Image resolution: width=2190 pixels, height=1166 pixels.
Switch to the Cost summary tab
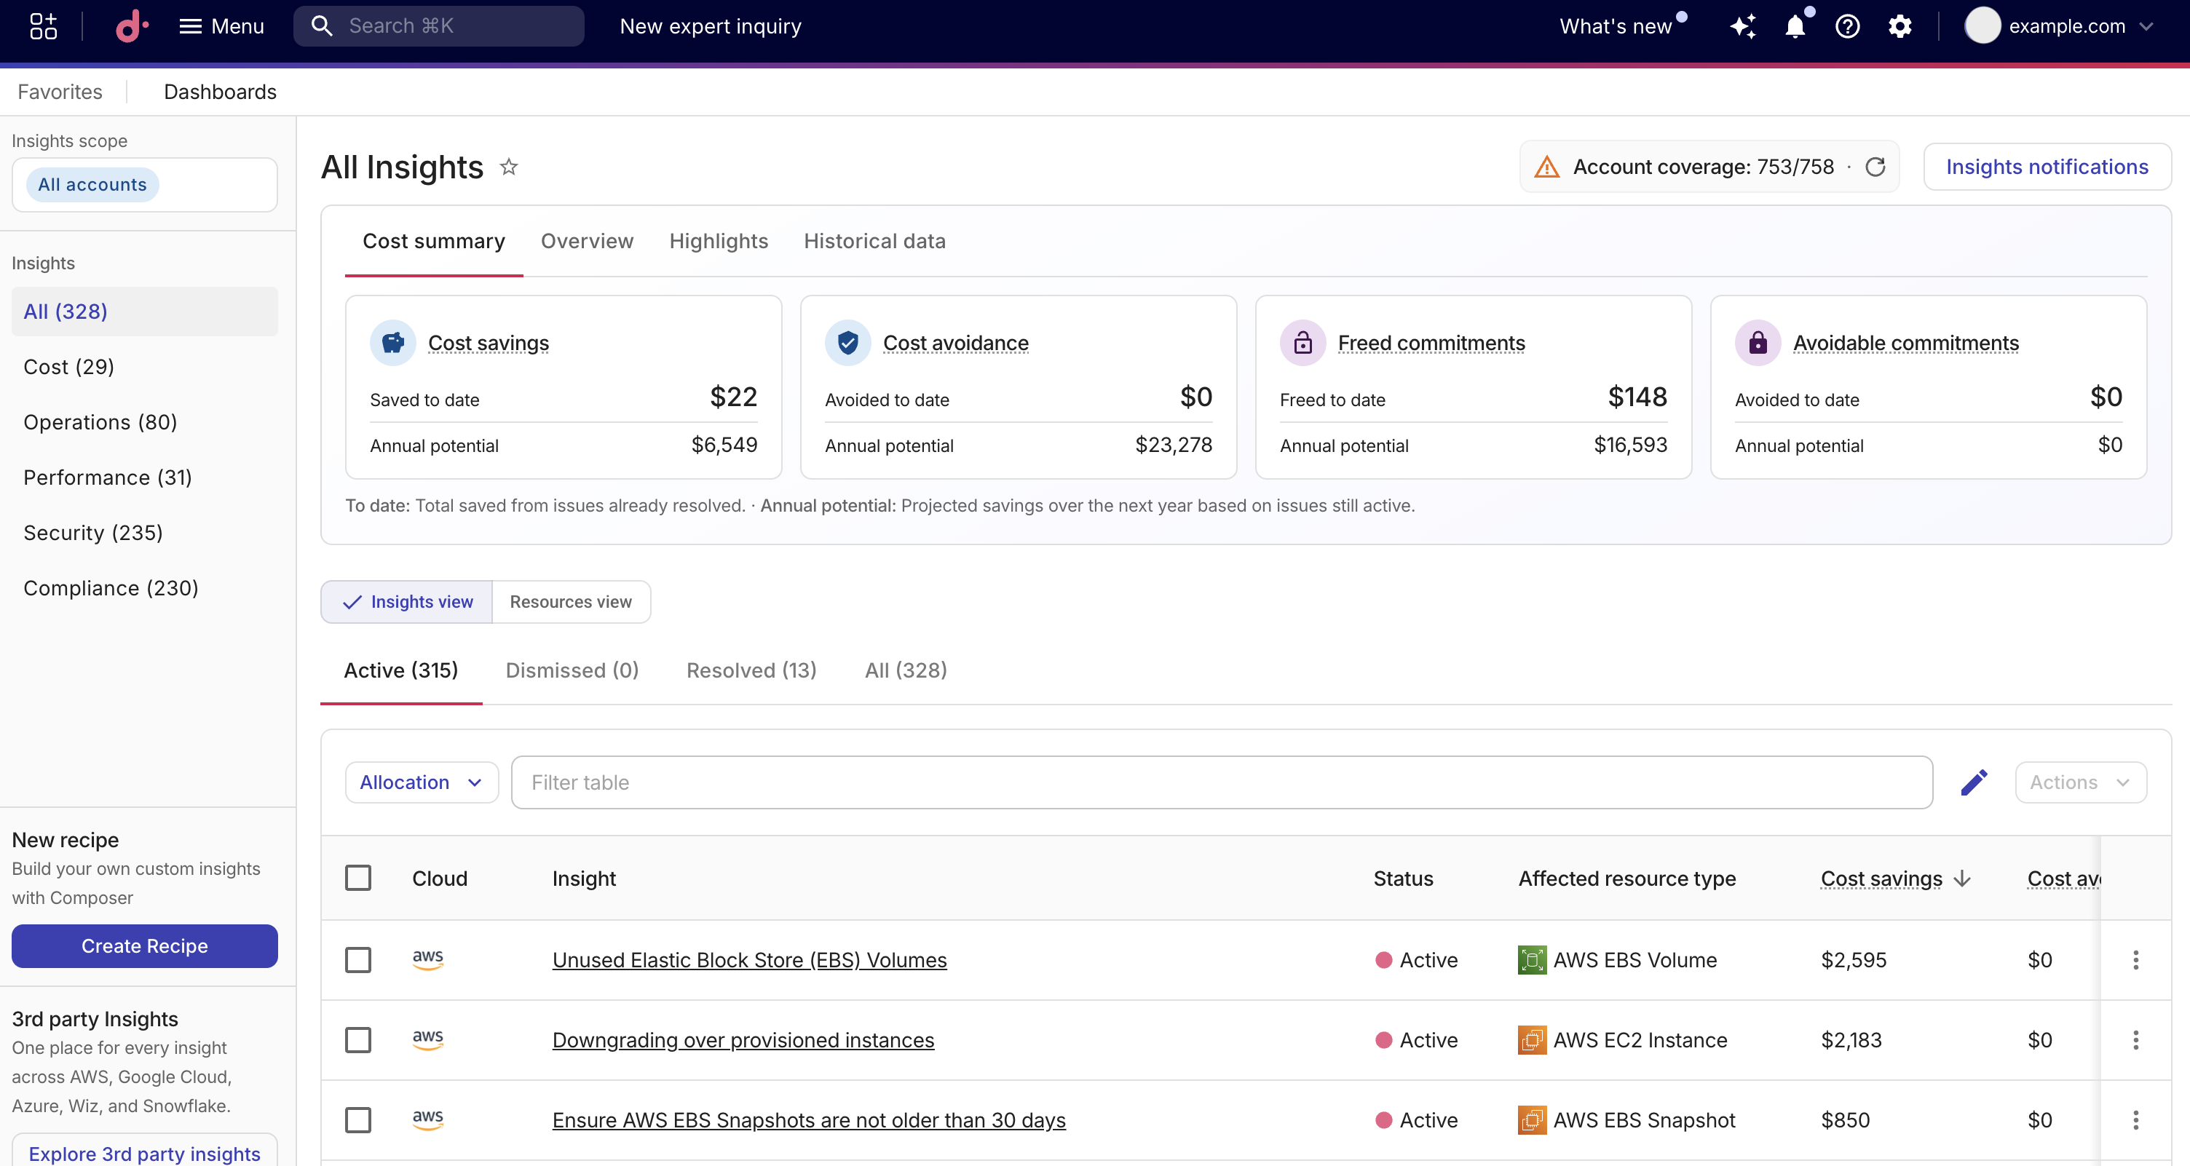tap(434, 242)
